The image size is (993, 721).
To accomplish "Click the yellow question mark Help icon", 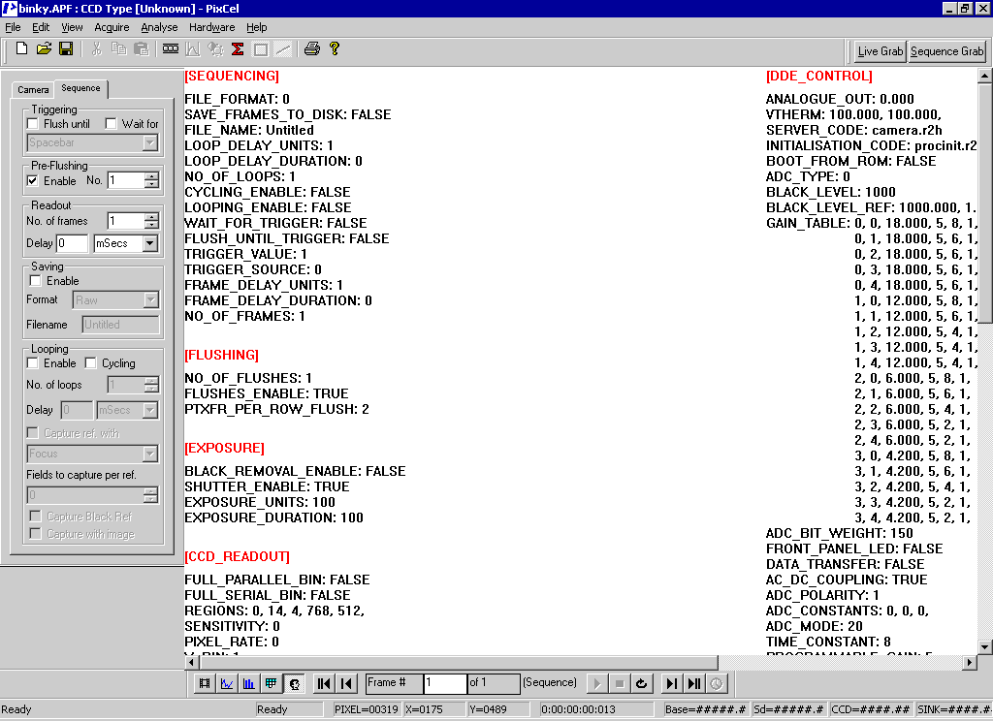I will [x=335, y=48].
